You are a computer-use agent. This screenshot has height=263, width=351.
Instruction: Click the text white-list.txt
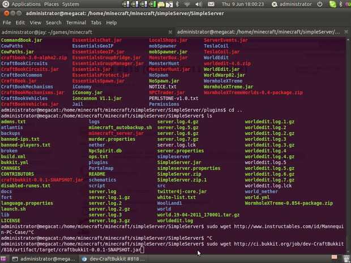pos(177,197)
